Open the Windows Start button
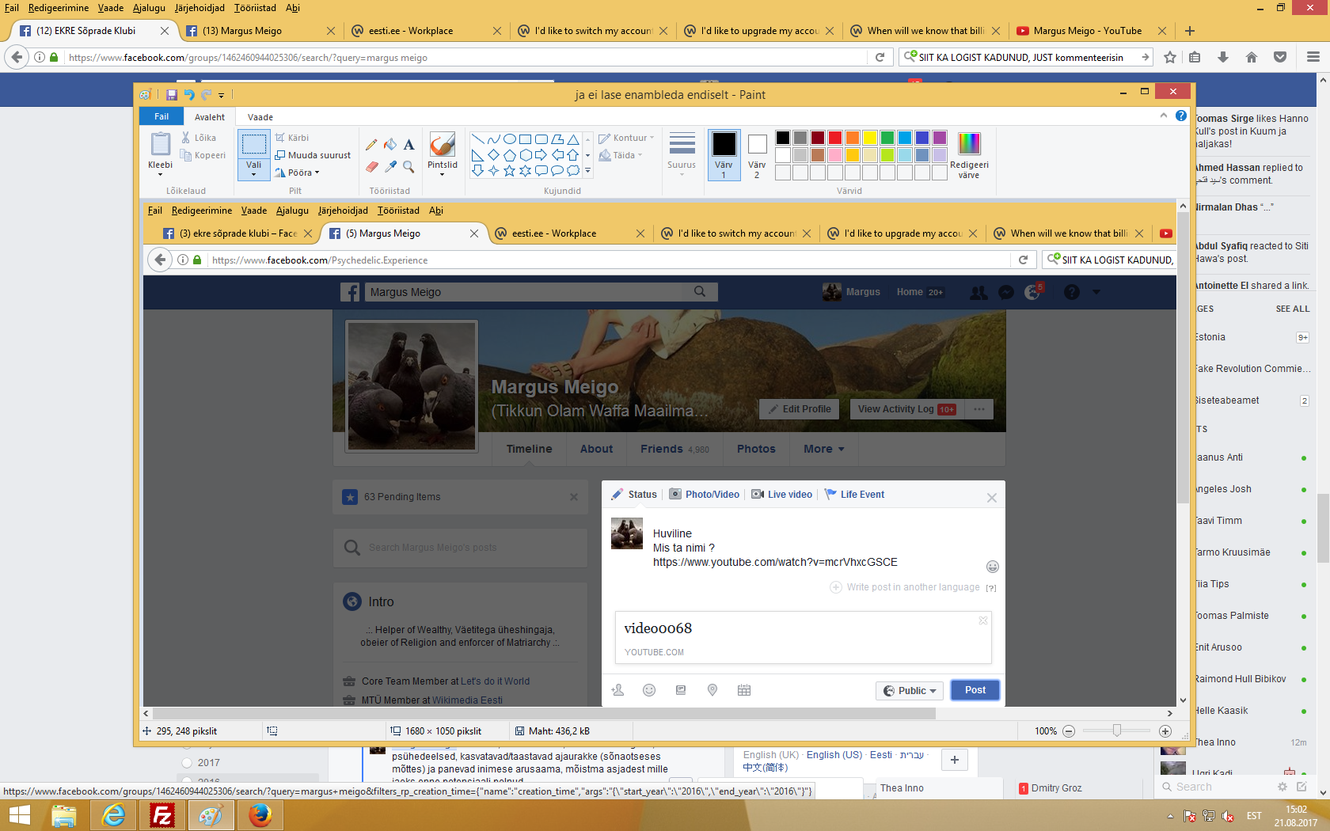Screen dimensions: 1330x831 click(19, 815)
